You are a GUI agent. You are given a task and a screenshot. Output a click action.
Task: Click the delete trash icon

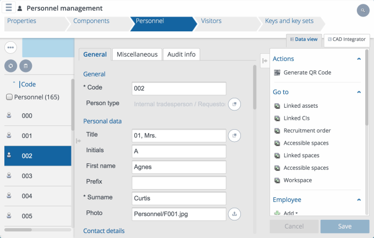(x=25, y=66)
